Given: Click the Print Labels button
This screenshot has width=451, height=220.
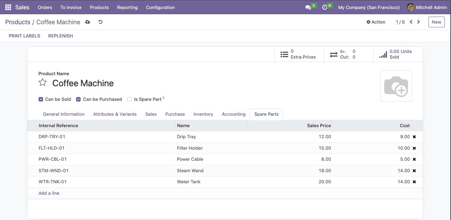Looking at the screenshot, I should coord(24,36).
